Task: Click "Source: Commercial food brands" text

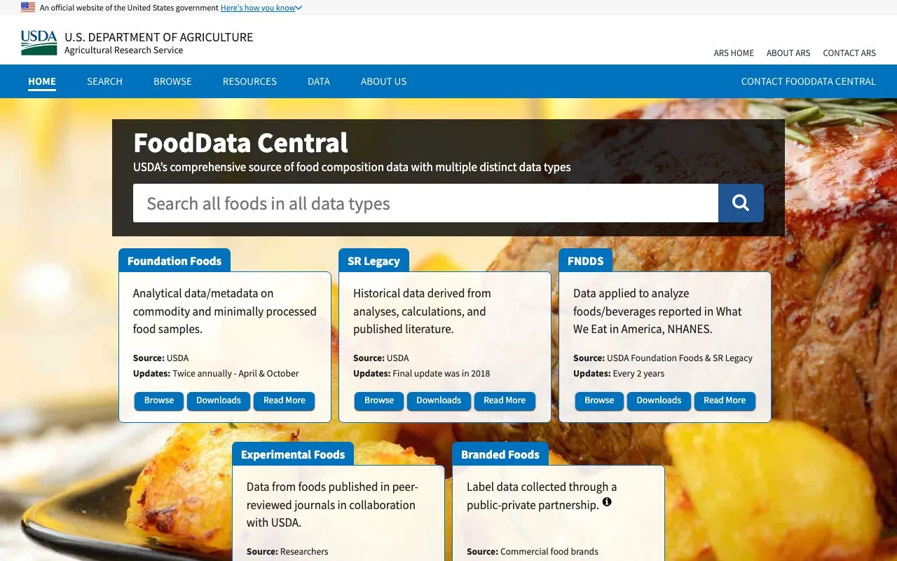Action: [533, 552]
